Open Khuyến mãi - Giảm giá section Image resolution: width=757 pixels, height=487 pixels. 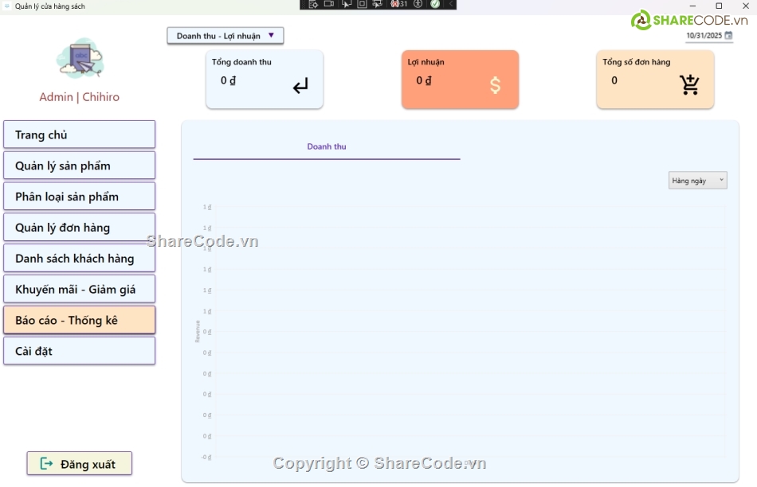tap(79, 289)
